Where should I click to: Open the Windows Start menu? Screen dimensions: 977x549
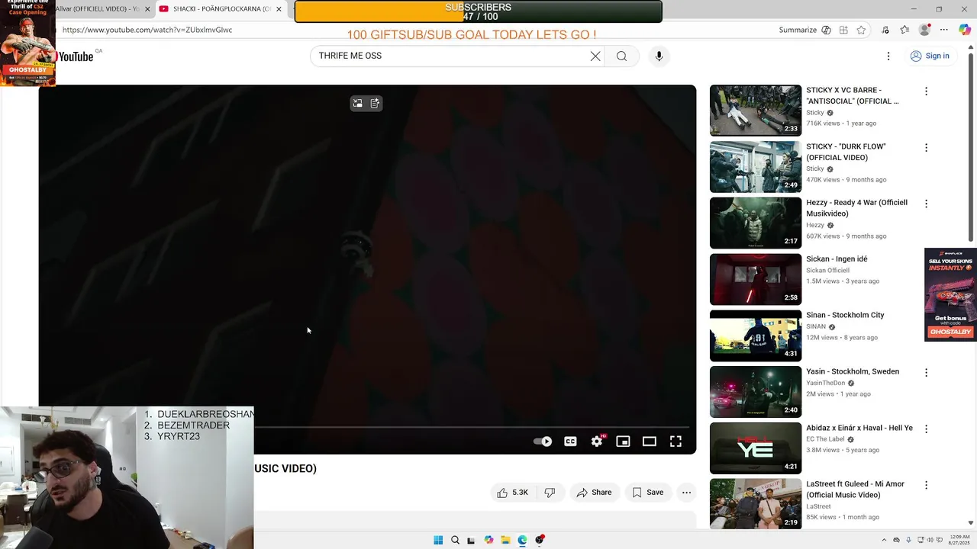click(x=438, y=540)
